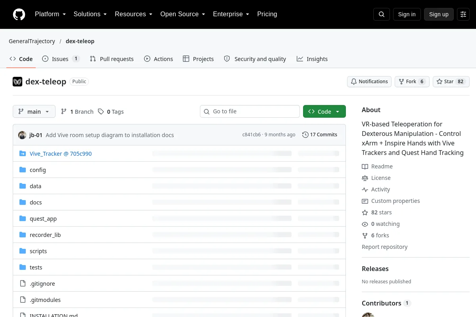Fork the repository with Fork button
Screen dimensions: 476x317
tap(412, 82)
